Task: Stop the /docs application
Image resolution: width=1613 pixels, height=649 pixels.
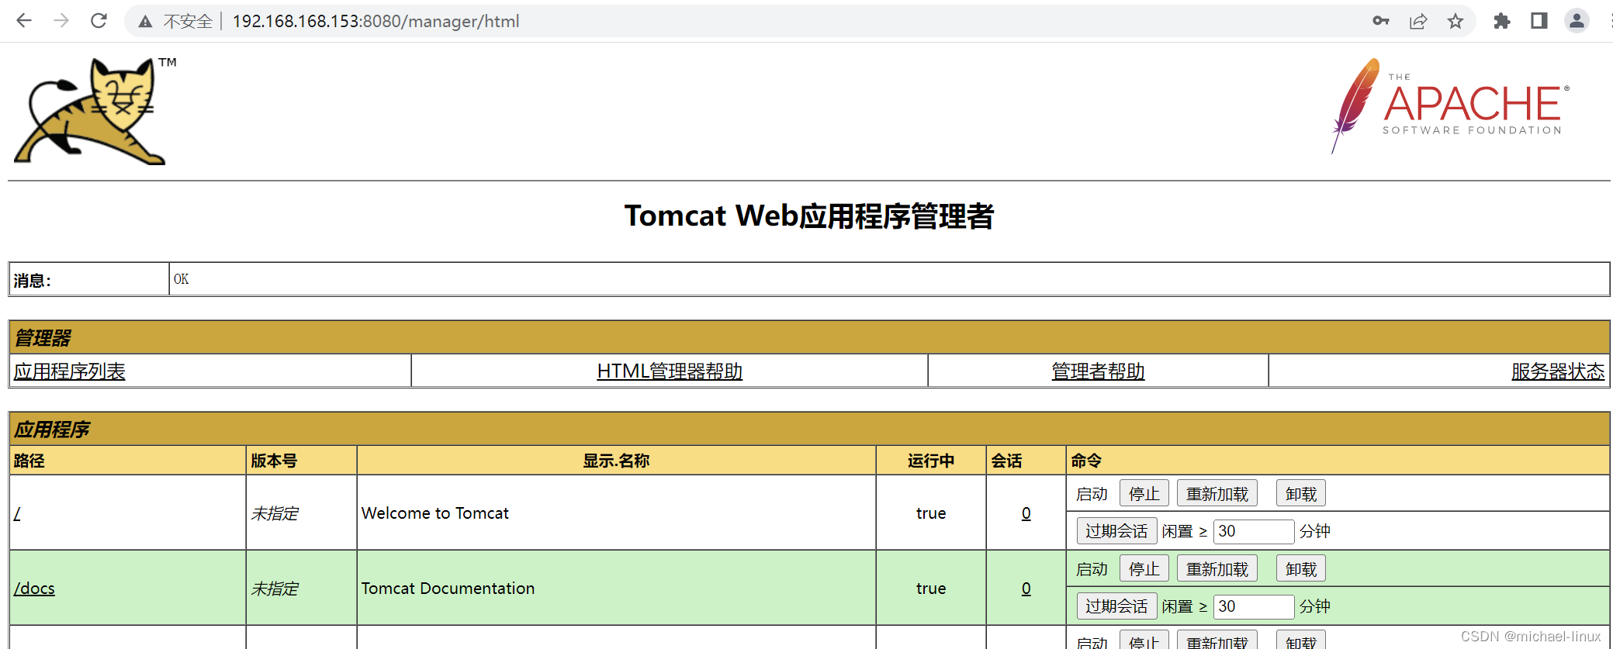Action: point(1144,569)
